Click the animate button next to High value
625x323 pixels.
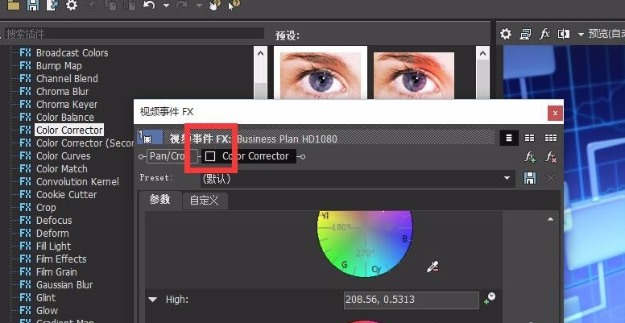pyautogui.click(x=490, y=298)
